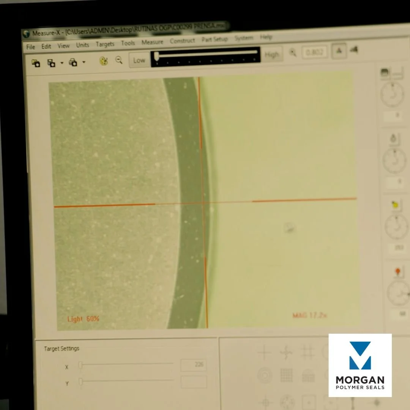
Task: Click the Light 60% text in video view
Action: pyautogui.click(x=83, y=319)
